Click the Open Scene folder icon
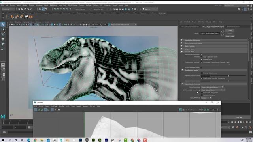This screenshot has height=142, width=253. coord(22,9)
